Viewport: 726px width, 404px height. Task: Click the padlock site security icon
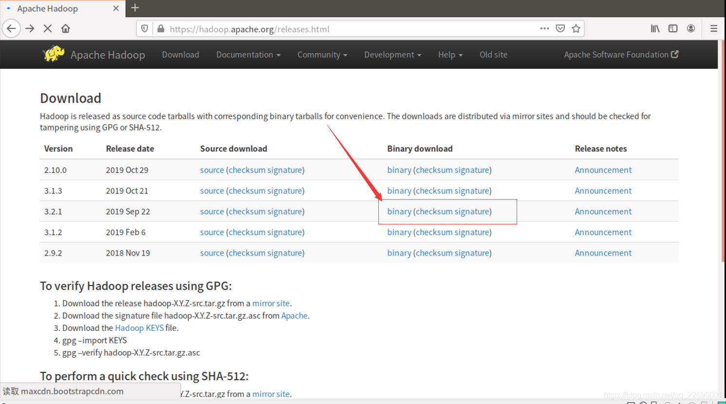click(161, 29)
